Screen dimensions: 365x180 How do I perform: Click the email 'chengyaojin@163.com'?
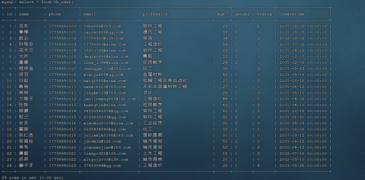(x=107, y=69)
